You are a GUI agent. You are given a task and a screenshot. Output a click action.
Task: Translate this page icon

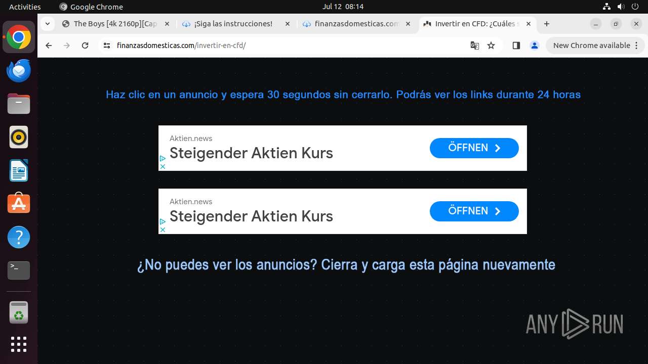474,45
